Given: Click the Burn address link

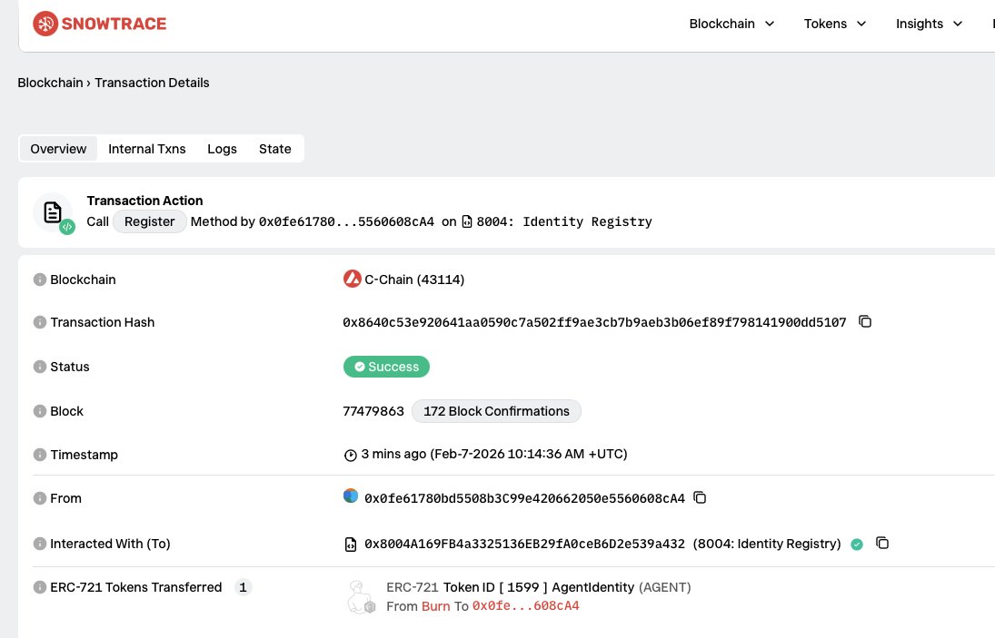Looking at the screenshot, I should point(435,605).
